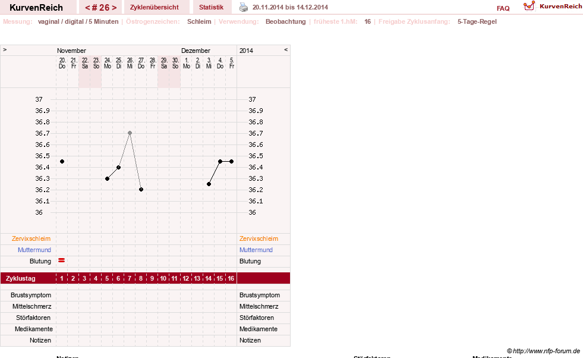This screenshot has width=583, height=358.
Task: Click the KurvenReich crown heart logo icon
Action: pos(529,5)
